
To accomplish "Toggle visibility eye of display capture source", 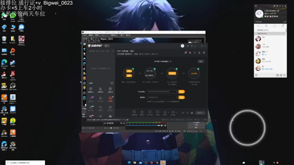I will coord(121,123).
